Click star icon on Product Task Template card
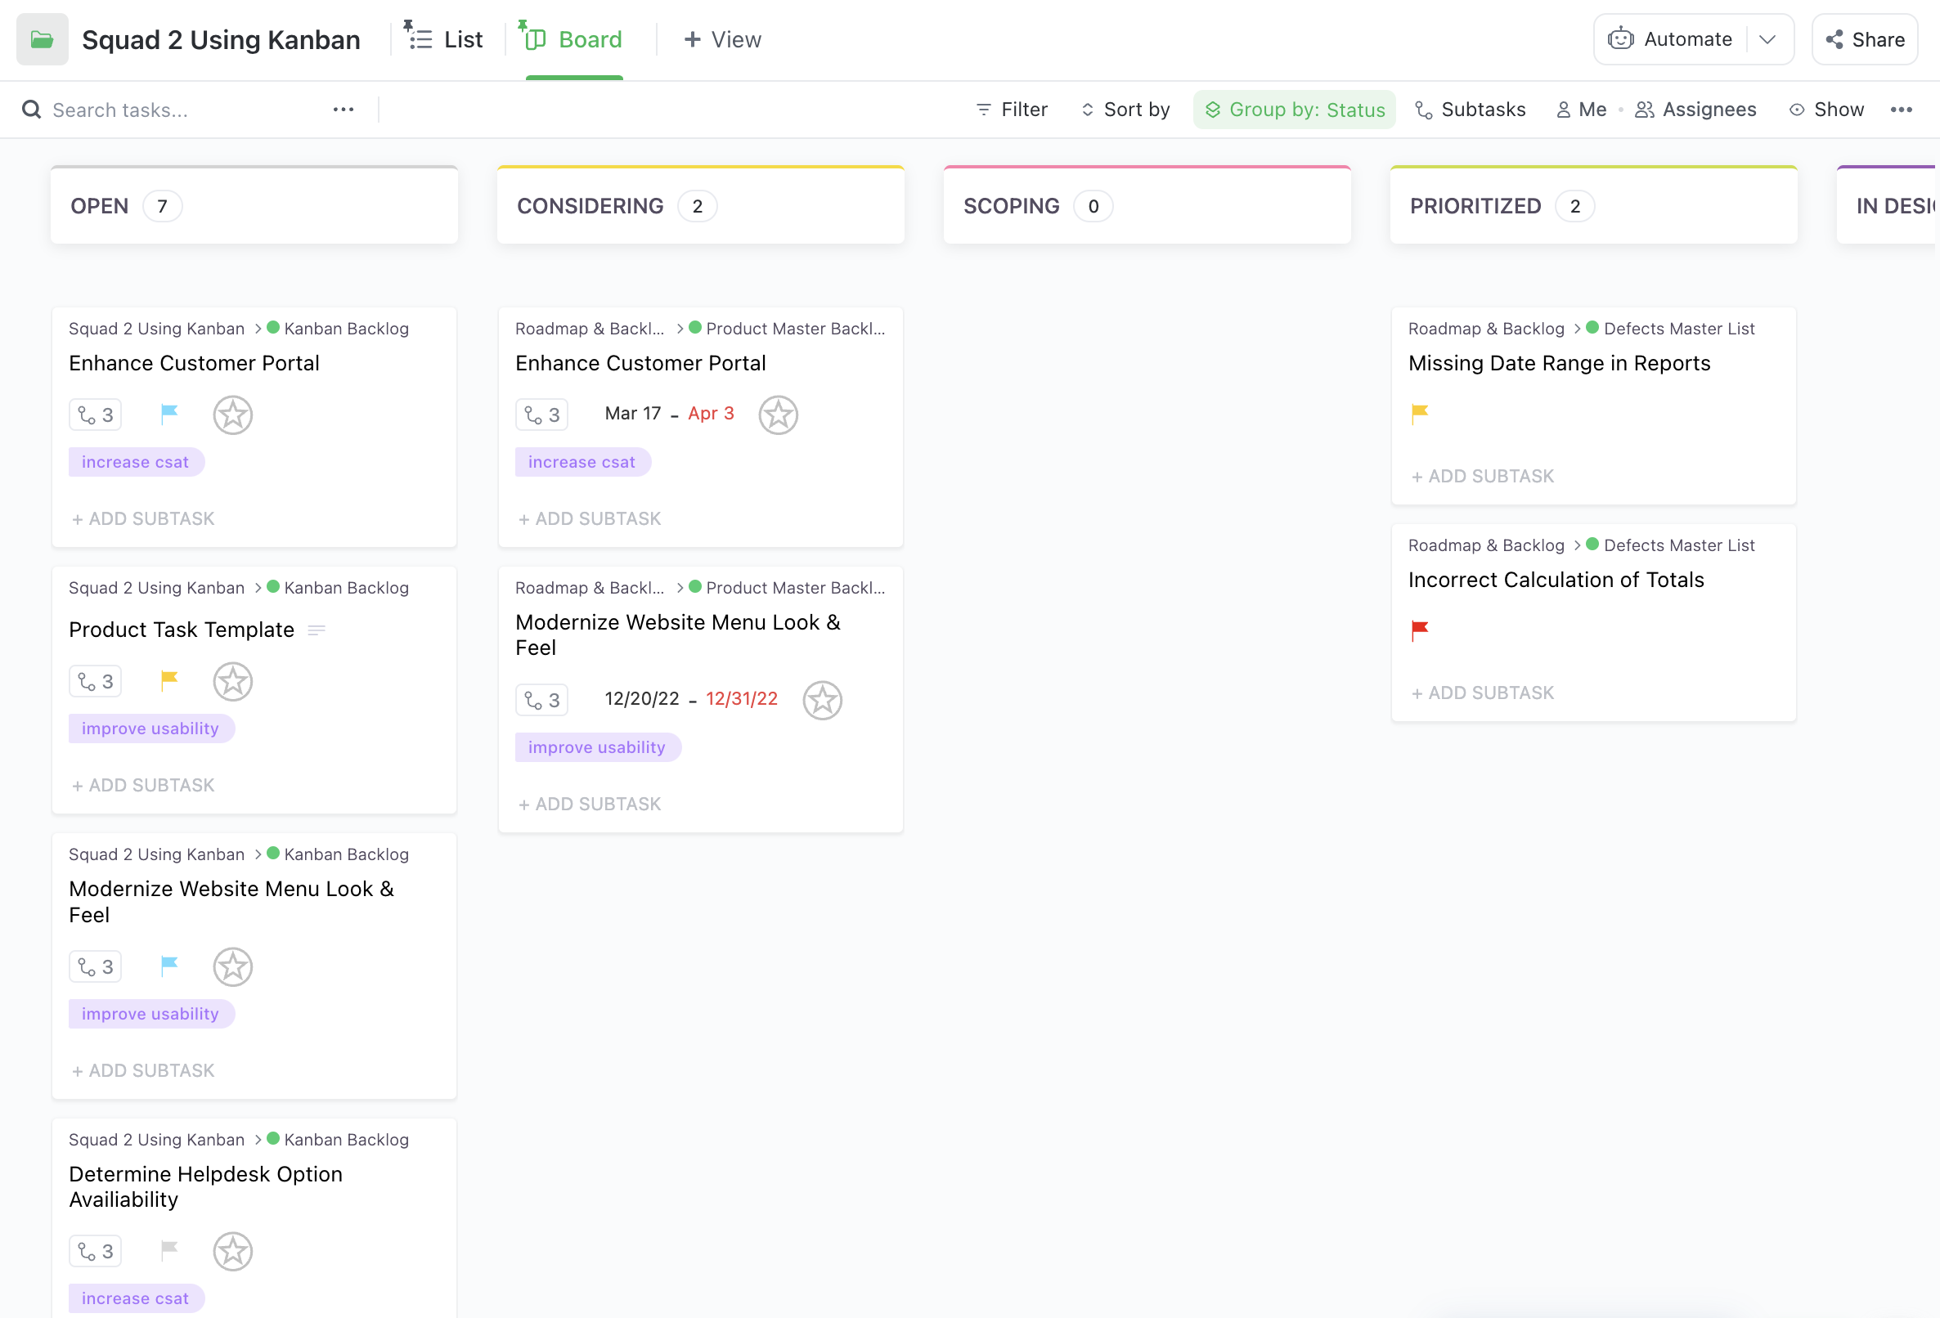 pos(232,681)
